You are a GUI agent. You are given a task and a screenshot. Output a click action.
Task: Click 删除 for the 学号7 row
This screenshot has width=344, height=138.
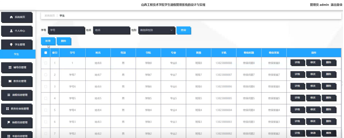click(328, 74)
